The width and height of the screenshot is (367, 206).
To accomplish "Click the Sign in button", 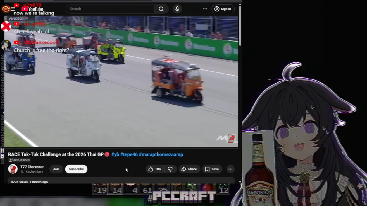I will [x=223, y=9].
